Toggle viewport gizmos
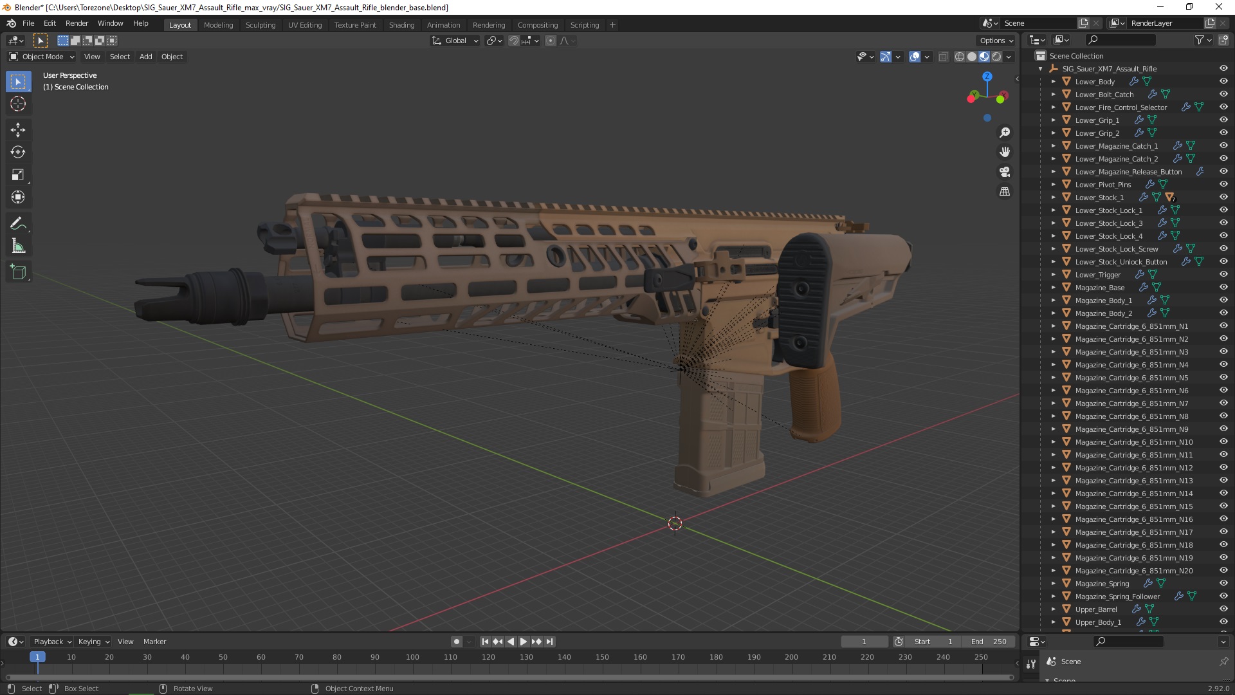1235x695 pixels. coord(886,57)
